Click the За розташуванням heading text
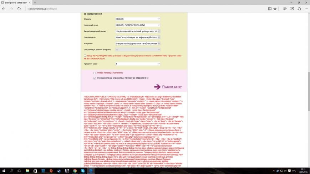Screen dimensions: 310x174 pyautogui.click(x=92, y=14)
